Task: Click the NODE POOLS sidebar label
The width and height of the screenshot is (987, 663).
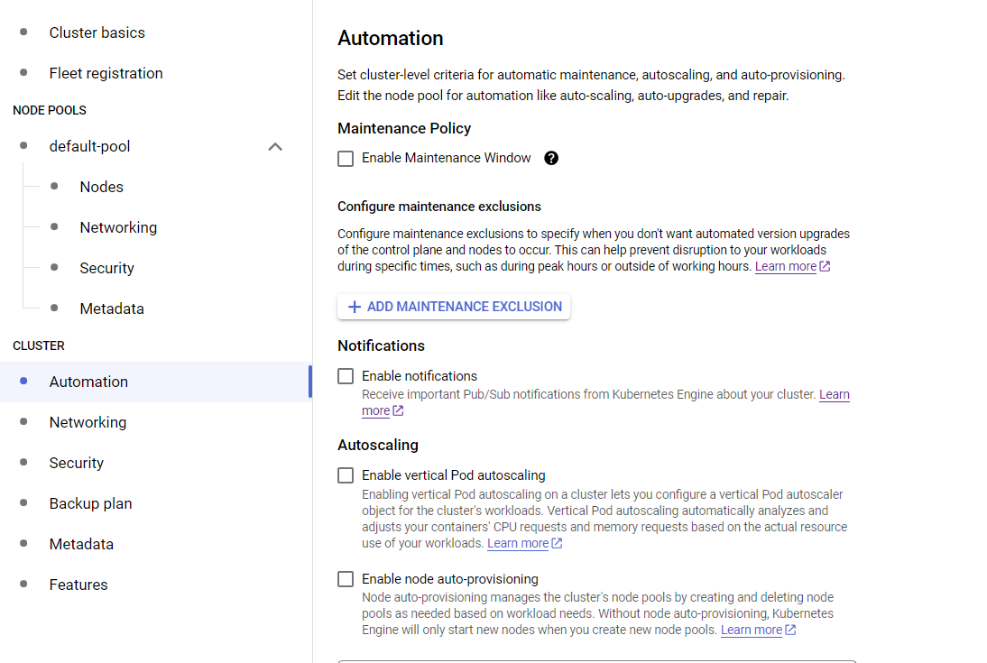Action: point(50,110)
